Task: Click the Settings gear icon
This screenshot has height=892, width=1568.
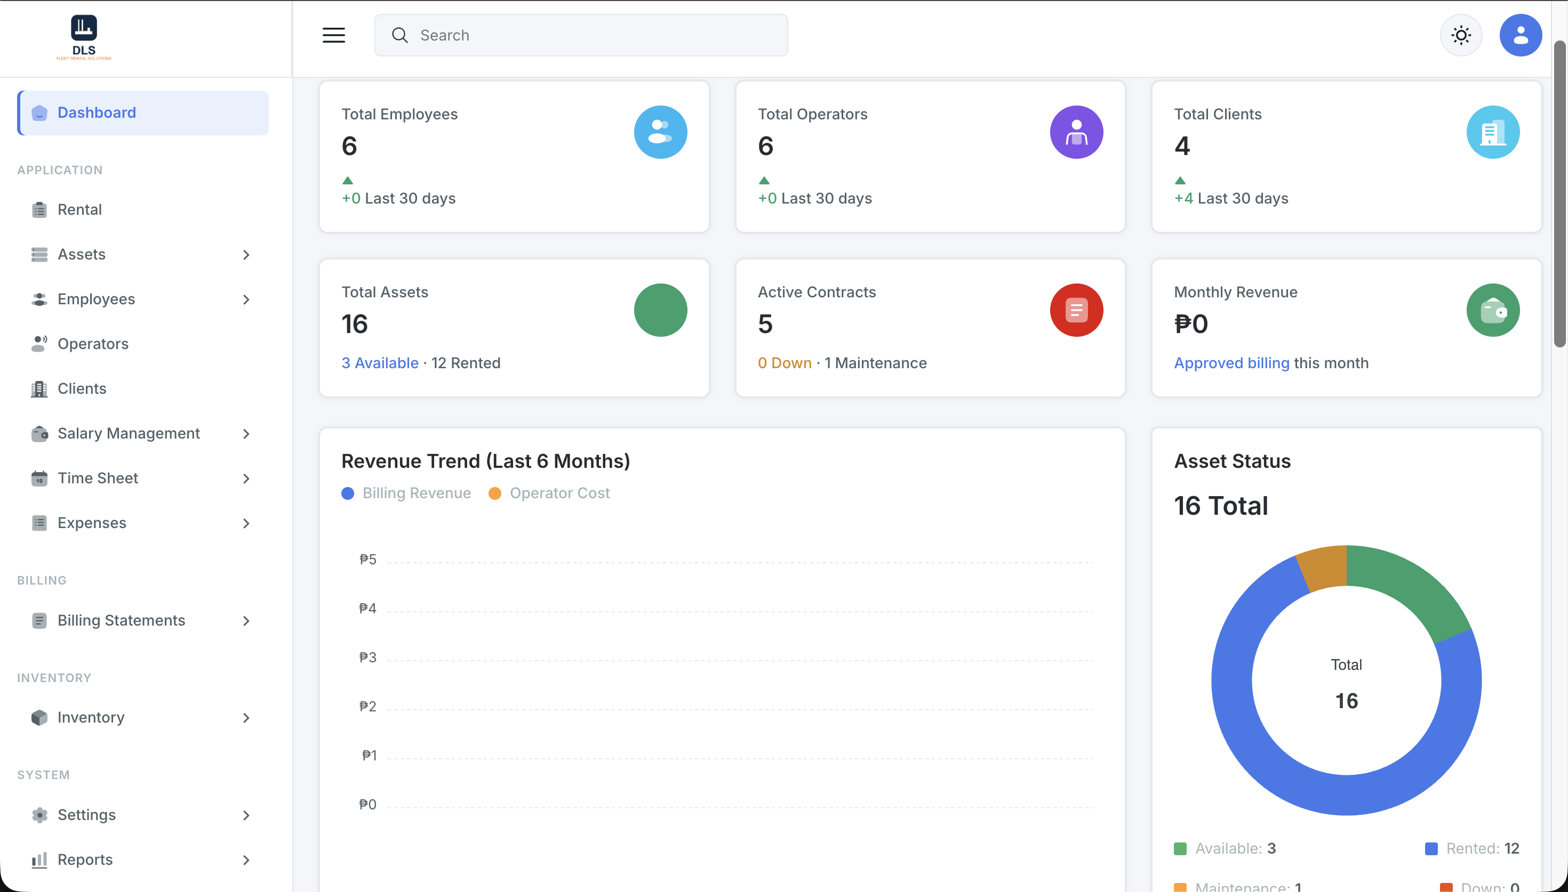Action: click(x=39, y=815)
